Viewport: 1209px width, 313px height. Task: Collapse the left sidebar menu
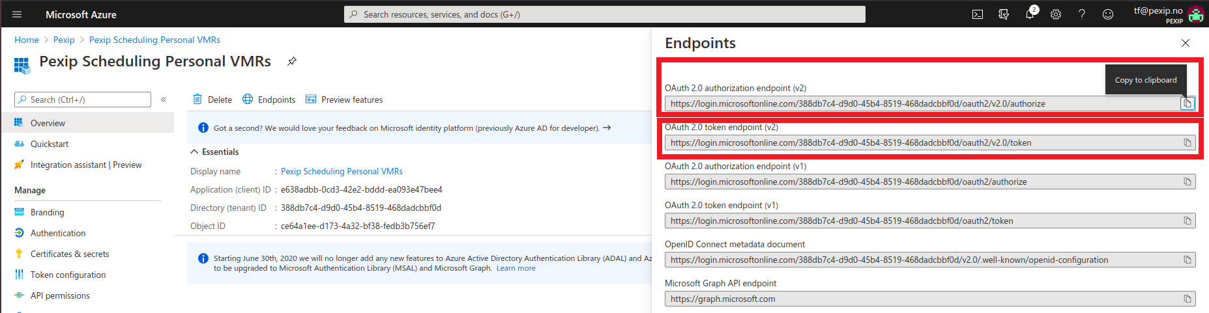pyautogui.click(x=164, y=100)
